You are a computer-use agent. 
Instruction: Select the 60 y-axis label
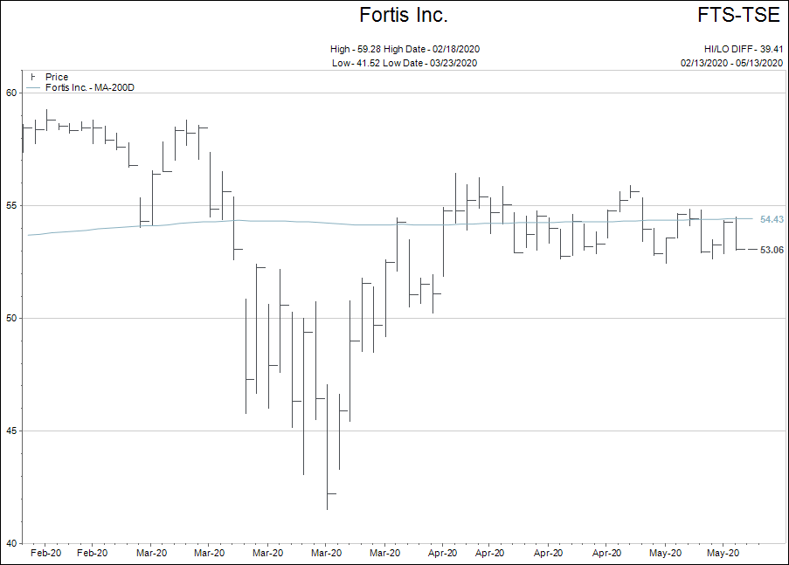point(12,93)
